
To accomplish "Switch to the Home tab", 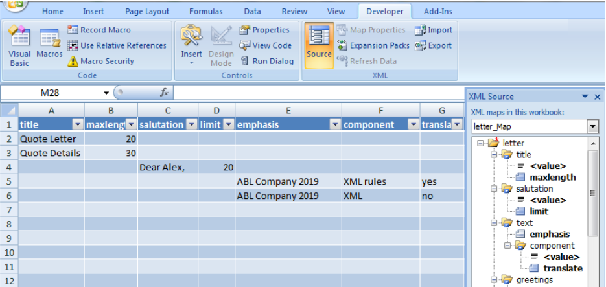I will point(52,12).
